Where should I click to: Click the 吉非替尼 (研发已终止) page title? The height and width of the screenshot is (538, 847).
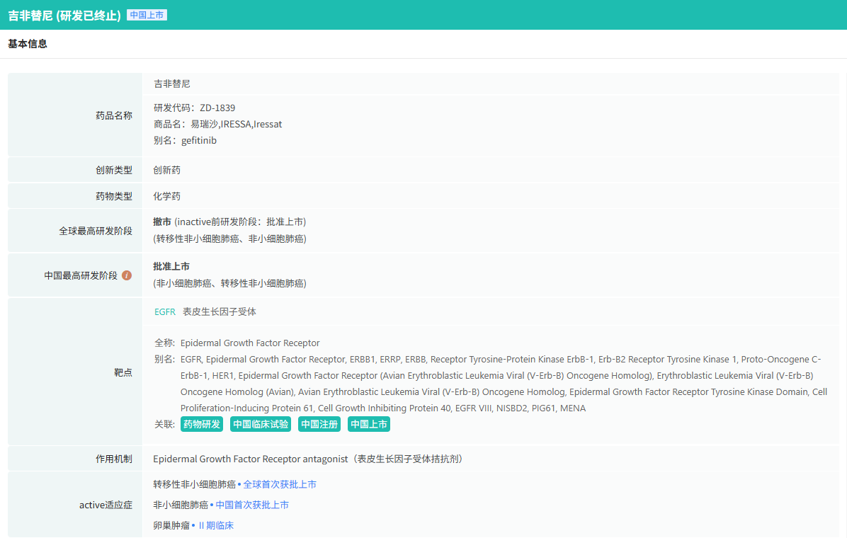[64, 15]
